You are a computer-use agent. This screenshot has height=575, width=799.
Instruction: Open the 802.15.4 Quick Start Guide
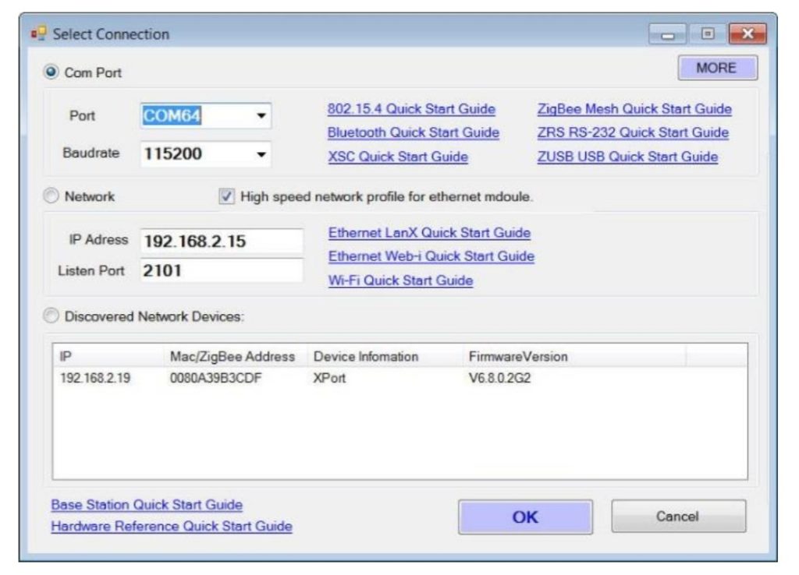tap(412, 109)
